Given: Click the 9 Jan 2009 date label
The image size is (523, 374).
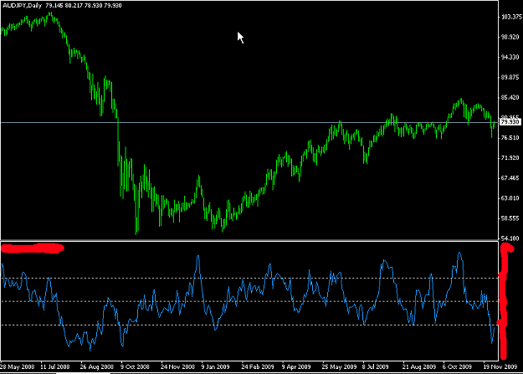Looking at the screenshot, I should click(x=215, y=367).
